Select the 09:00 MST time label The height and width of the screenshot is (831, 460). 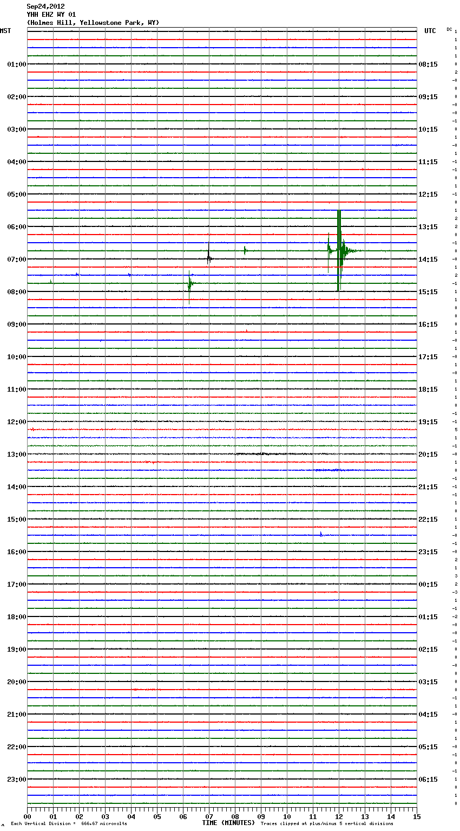click(x=17, y=324)
